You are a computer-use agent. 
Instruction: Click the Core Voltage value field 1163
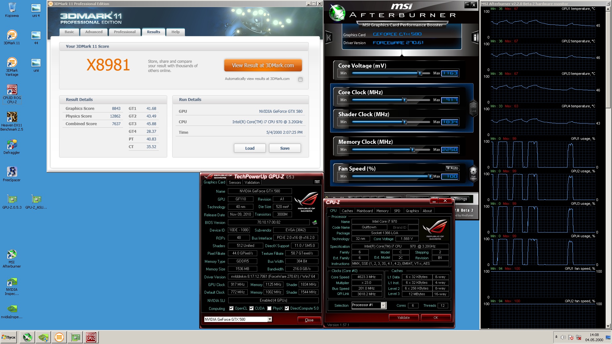click(450, 73)
